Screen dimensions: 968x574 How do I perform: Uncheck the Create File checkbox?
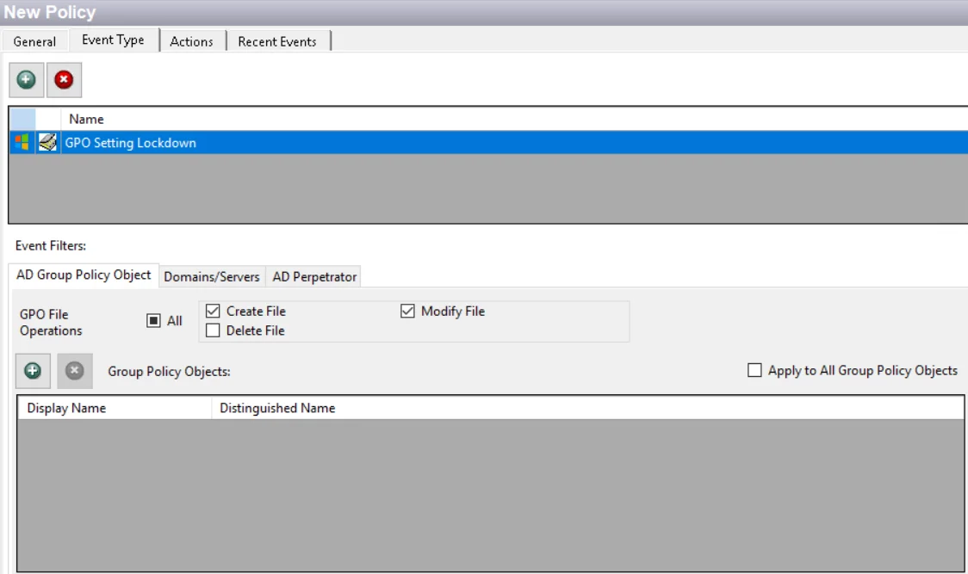coord(213,311)
